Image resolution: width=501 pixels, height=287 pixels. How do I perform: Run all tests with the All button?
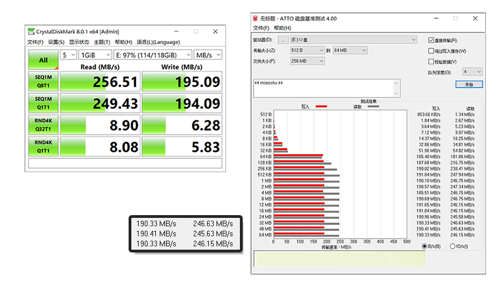coord(43,60)
